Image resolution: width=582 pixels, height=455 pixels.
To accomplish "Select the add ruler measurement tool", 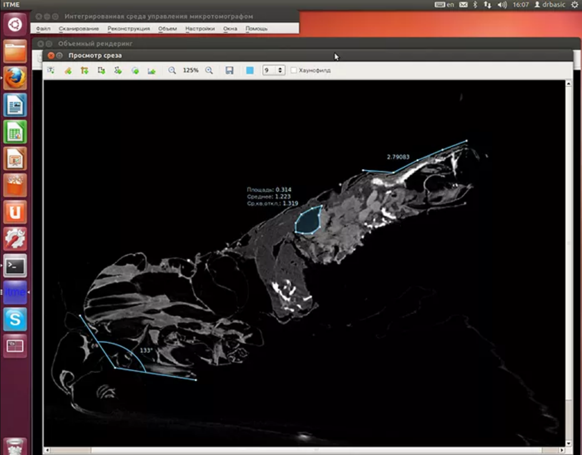I will (68, 70).
